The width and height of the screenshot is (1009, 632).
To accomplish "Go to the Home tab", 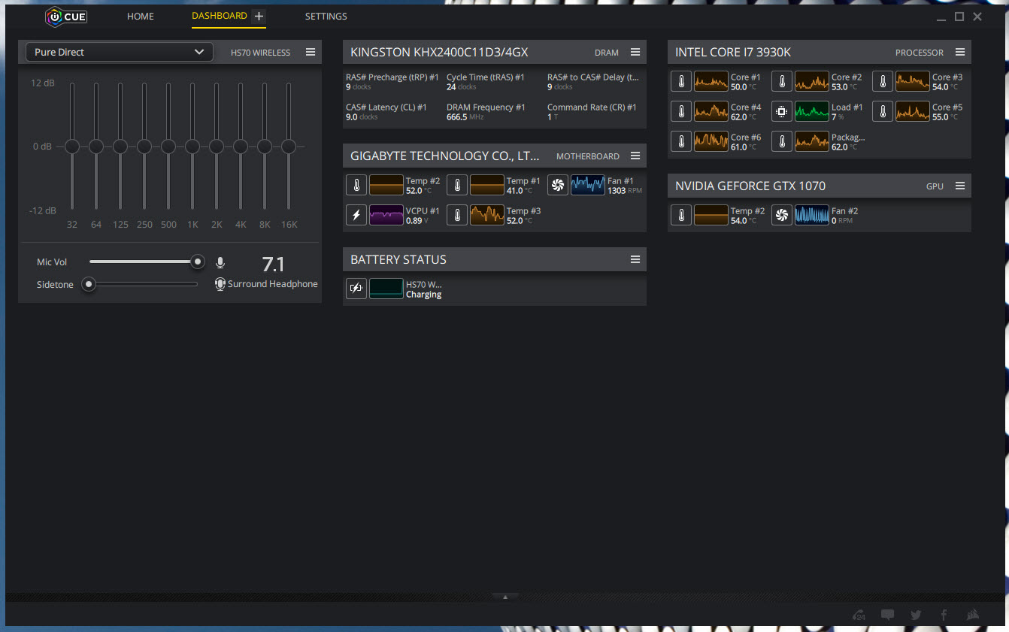I will click(x=141, y=16).
